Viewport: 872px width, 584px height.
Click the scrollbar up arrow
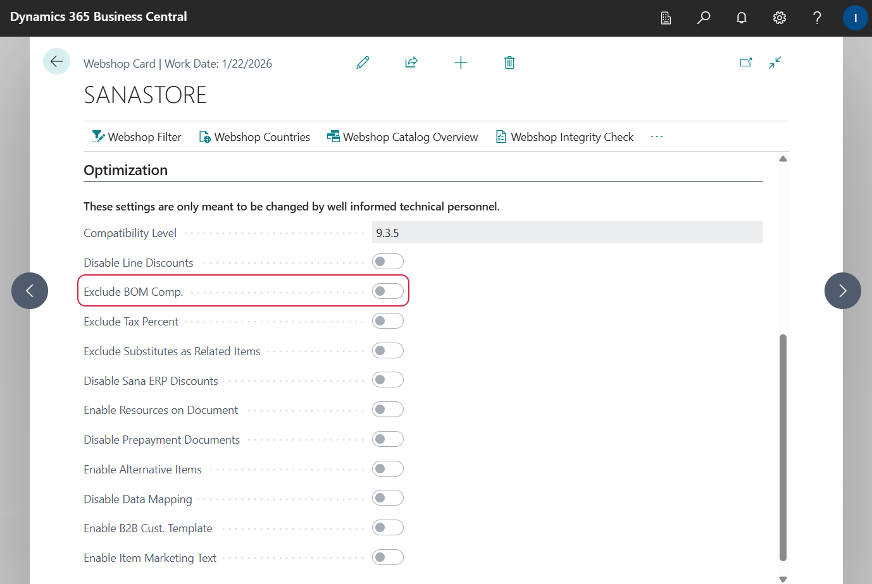click(x=783, y=159)
